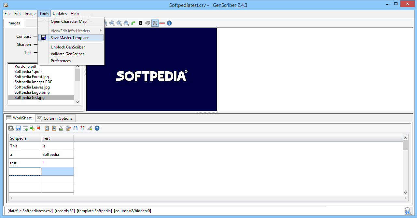Click the red arrows shrink columns icon
417x218 pixels.
[82, 128]
